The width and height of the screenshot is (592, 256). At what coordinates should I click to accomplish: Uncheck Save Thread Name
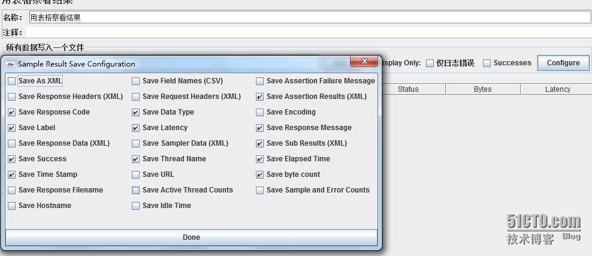point(135,159)
